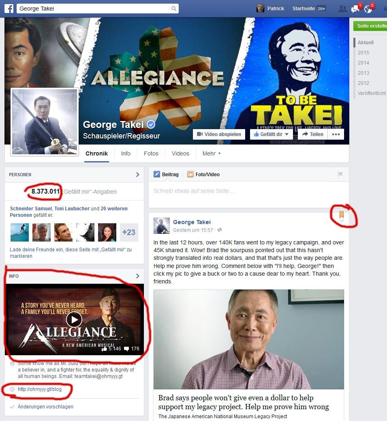Image resolution: width=387 pixels, height=421 pixels.
Task: Click the Video abspielen button
Action: [x=219, y=134]
